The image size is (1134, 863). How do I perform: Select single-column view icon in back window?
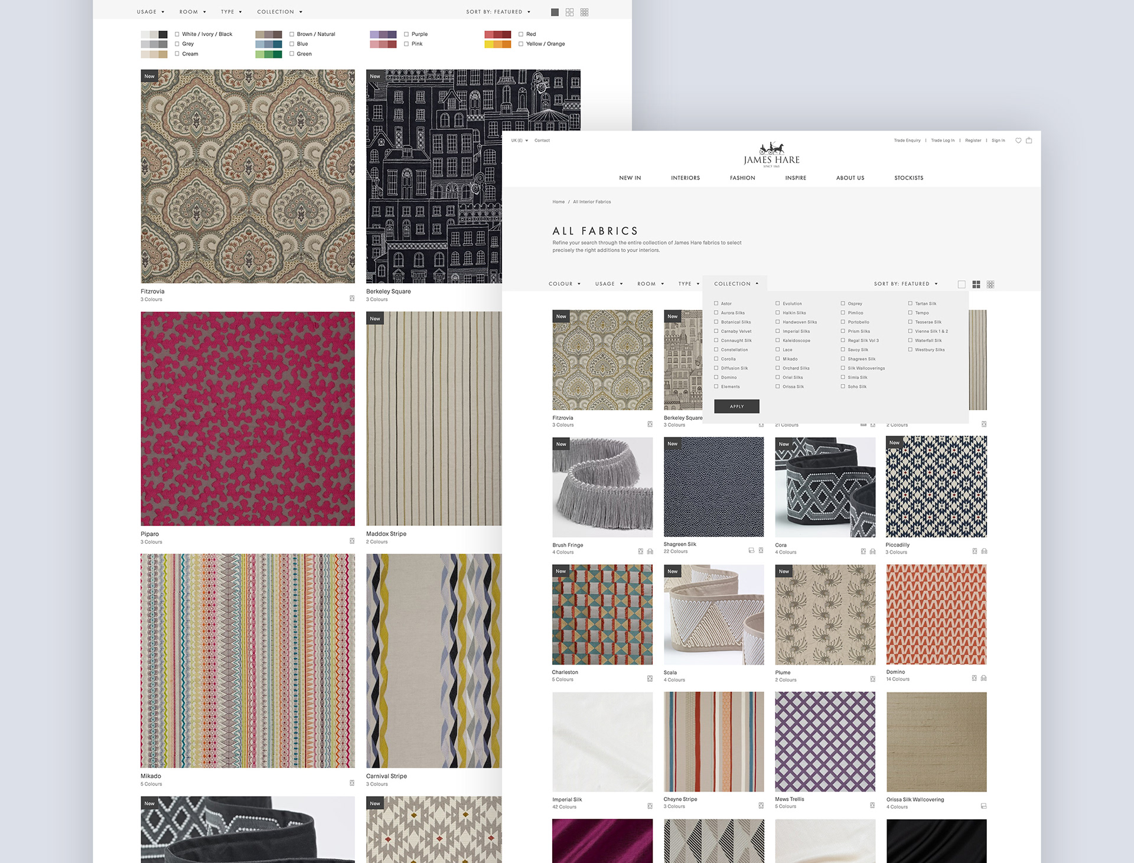pyautogui.click(x=555, y=12)
